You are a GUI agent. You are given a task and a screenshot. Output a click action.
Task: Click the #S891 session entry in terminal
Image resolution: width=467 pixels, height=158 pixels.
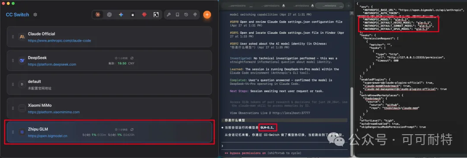[287, 34]
